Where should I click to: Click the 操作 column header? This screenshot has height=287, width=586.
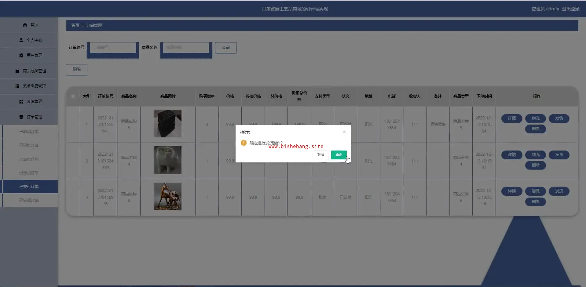point(537,96)
